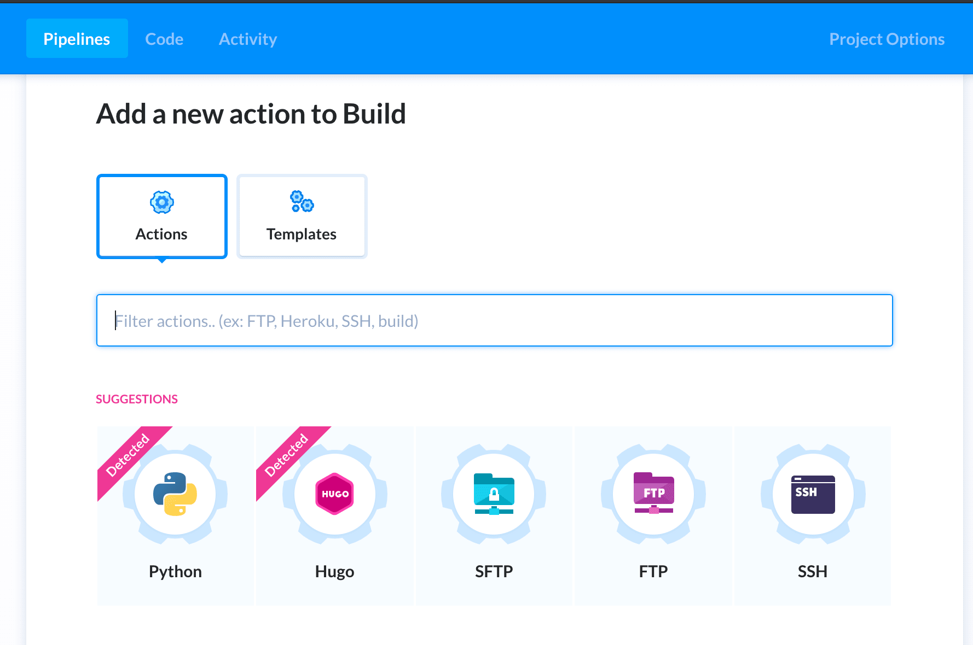Screen dimensions: 973x645
Task: Open the Pipelines tab
Action: click(77, 39)
